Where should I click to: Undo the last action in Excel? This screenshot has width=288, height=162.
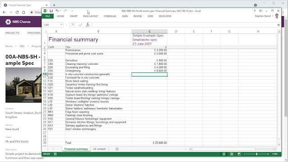click(x=57, y=11)
